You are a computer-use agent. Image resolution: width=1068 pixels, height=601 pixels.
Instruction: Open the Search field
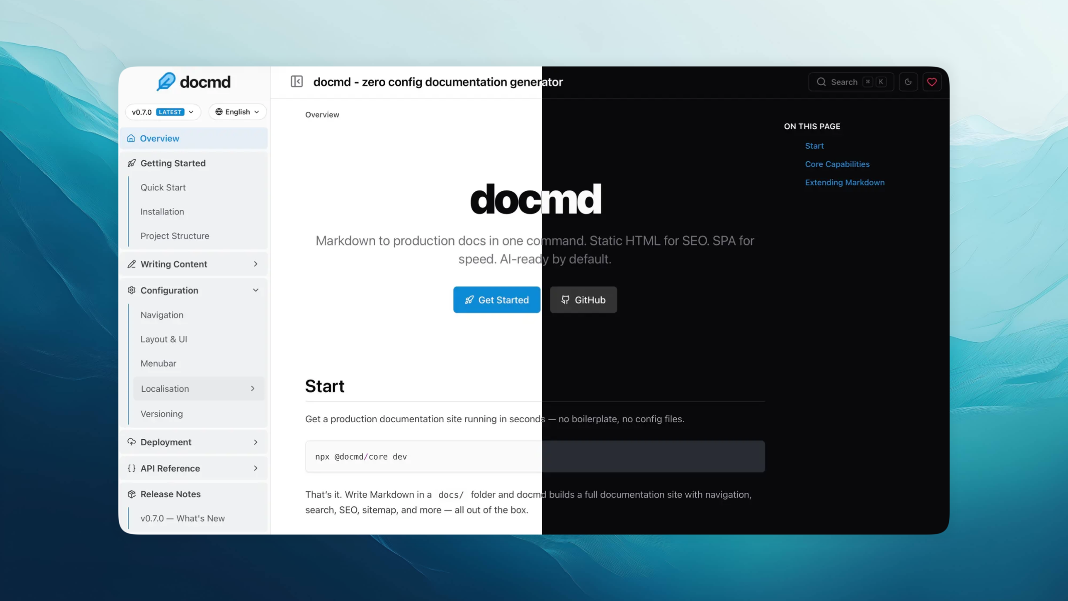coord(851,82)
